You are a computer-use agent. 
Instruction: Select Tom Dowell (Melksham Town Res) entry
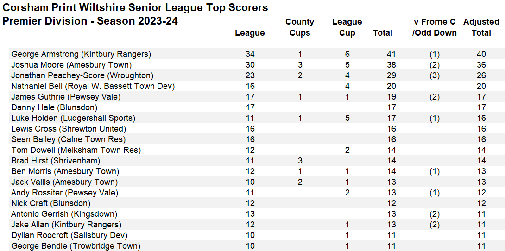point(76,150)
